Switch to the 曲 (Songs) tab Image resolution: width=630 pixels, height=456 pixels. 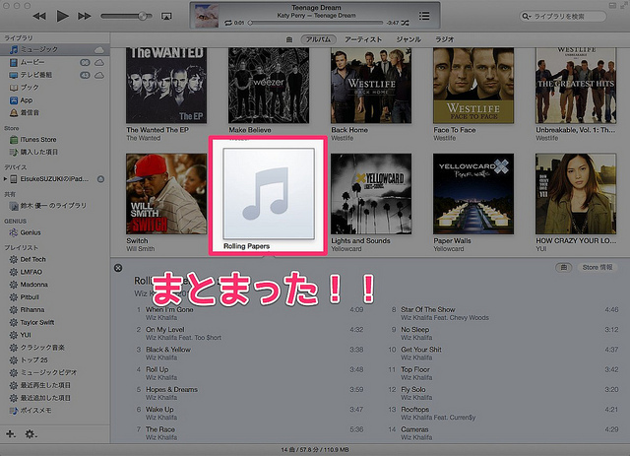pyautogui.click(x=289, y=39)
